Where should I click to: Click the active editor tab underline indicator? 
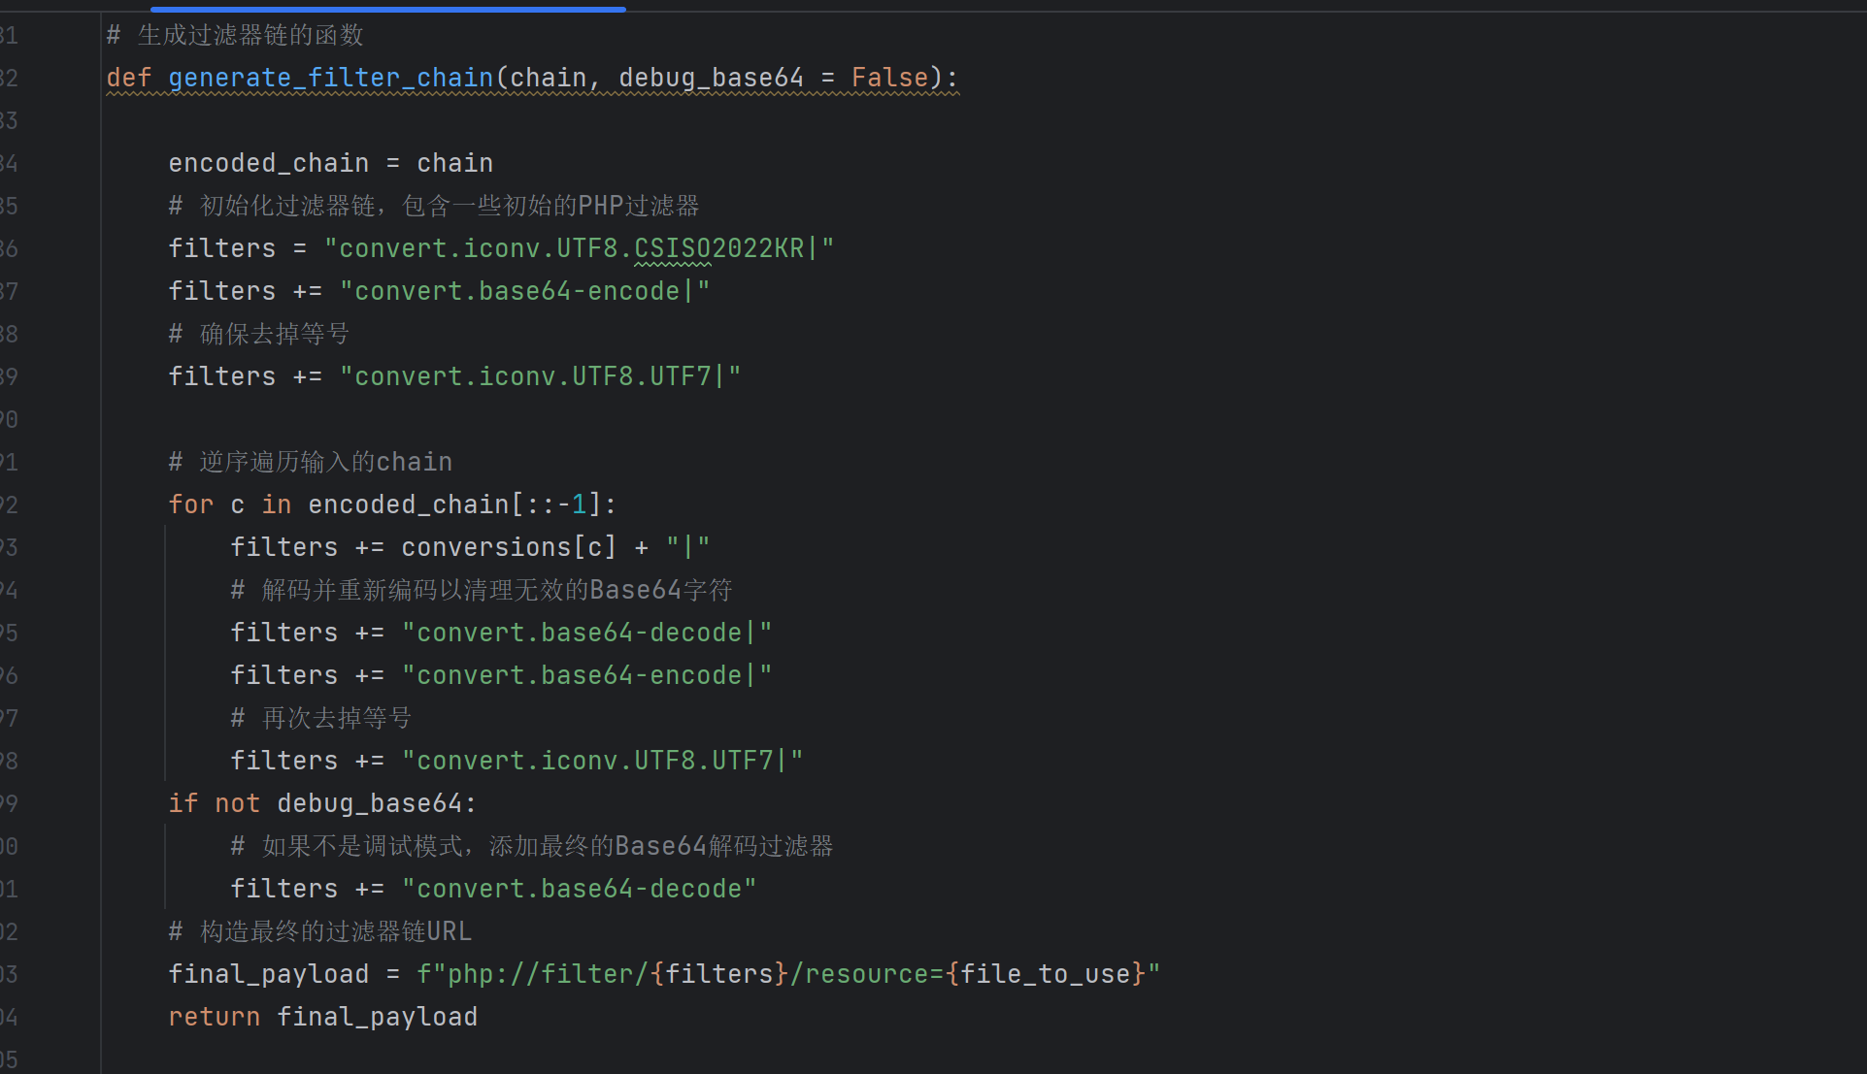click(x=388, y=9)
